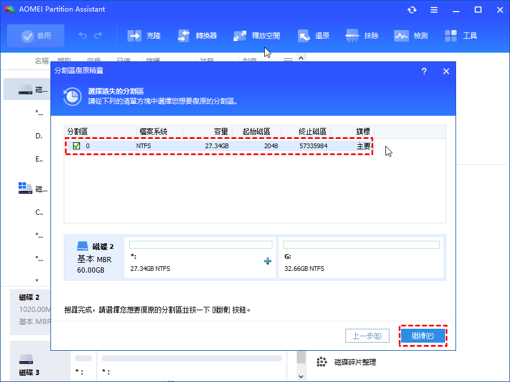Open the 抹除 wipe tool
Screen dimensions: 510x382
pyautogui.click(x=362, y=36)
